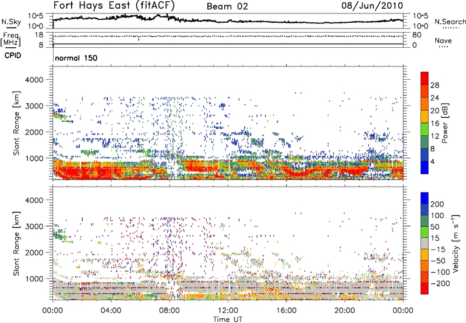This screenshot has height=323, width=466.
Task: Click the '18' frequency axis value
Action: tap(38, 35)
